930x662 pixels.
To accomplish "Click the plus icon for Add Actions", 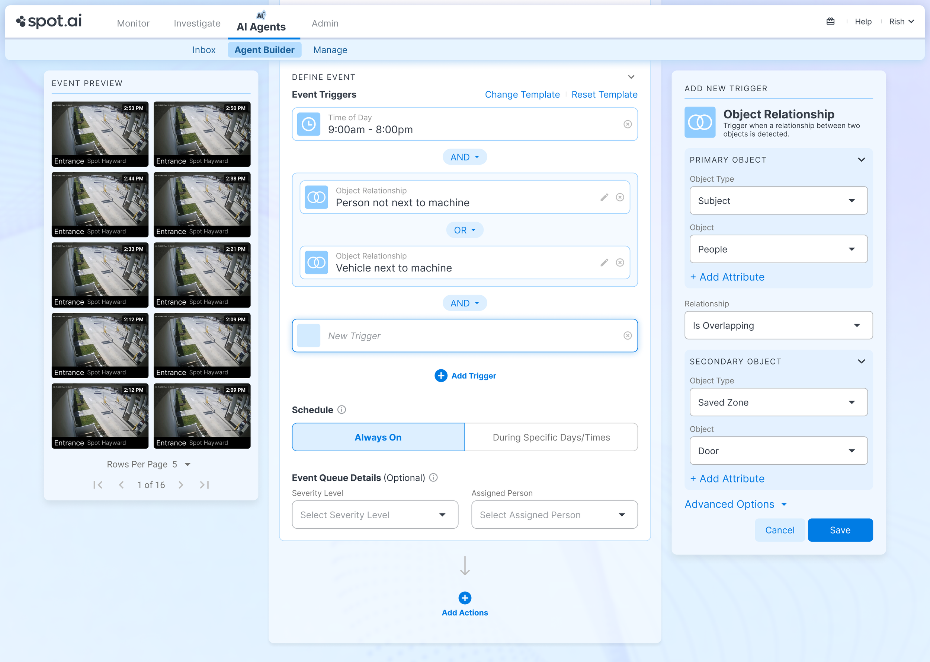I will [465, 598].
